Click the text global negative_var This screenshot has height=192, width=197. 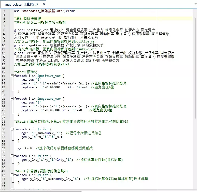tap(31, 45)
